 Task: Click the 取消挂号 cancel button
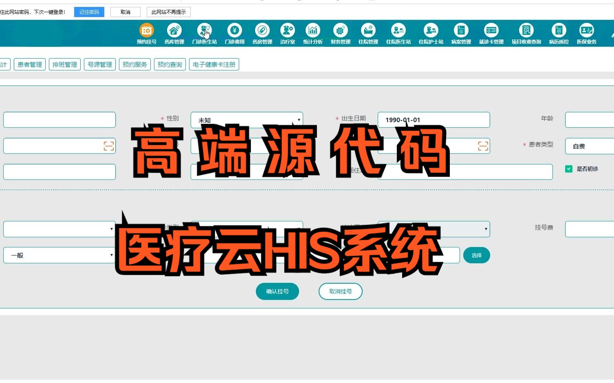(x=340, y=291)
